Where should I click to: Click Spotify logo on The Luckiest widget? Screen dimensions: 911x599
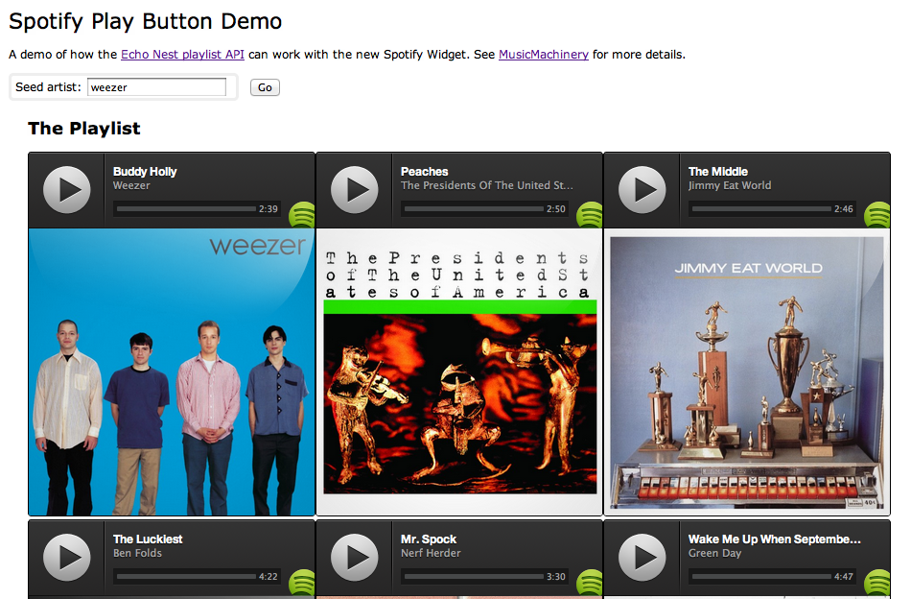coord(302,583)
